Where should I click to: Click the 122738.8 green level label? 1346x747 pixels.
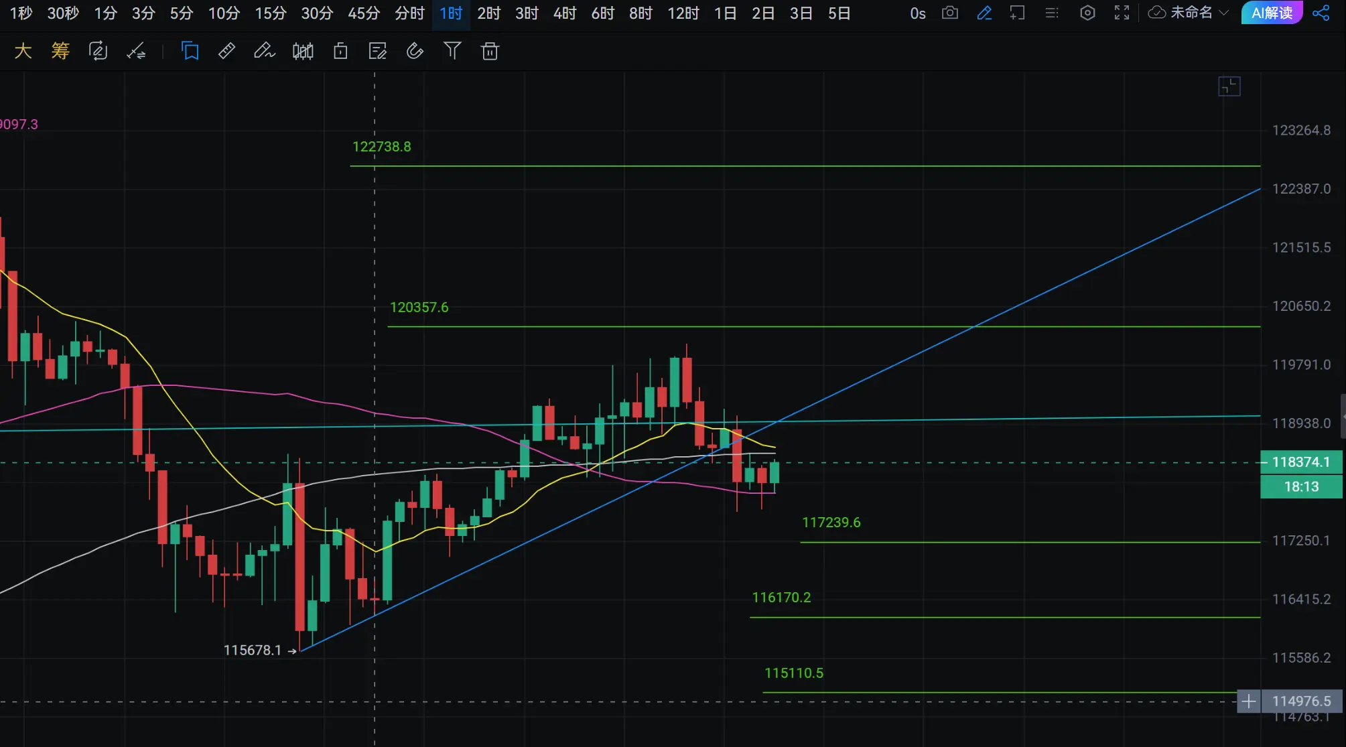point(382,147)
